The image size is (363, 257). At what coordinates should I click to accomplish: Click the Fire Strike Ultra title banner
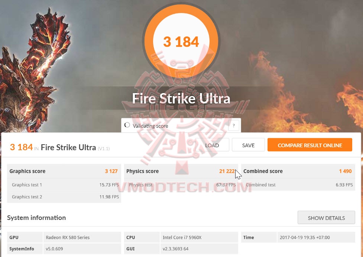click(181, 98)
